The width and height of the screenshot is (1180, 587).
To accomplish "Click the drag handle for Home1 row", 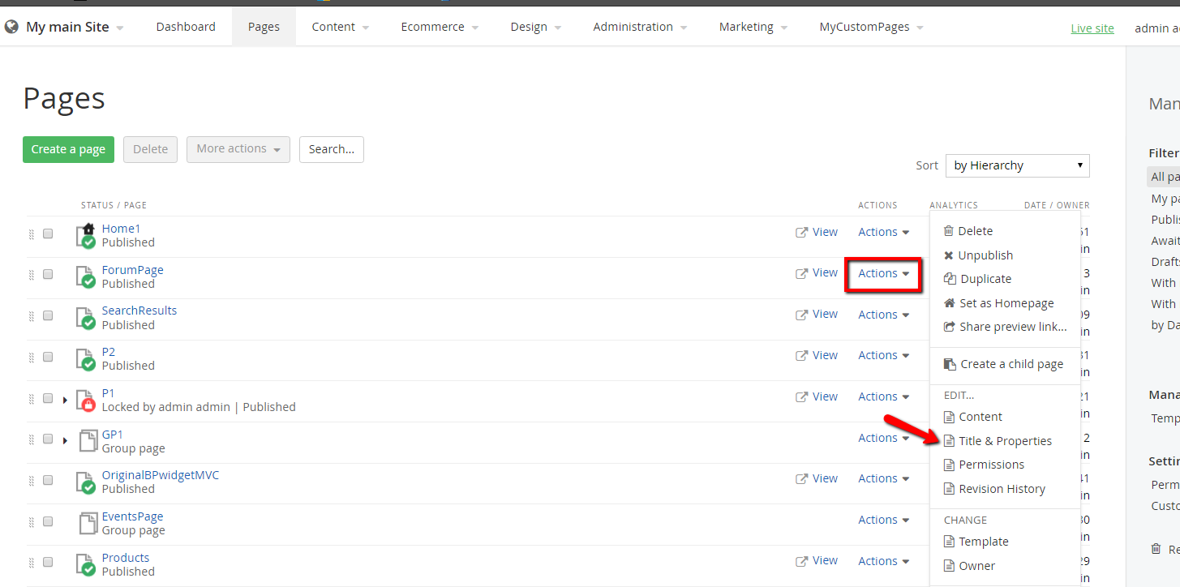I will click(x=32, y=234).
